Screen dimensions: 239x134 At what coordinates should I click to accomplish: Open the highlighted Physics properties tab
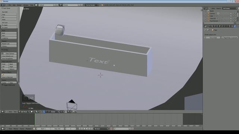click(235, 26)
